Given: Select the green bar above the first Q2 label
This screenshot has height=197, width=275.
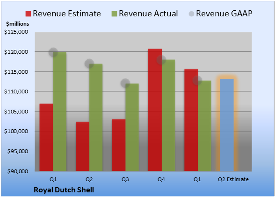Looking at the screenshot, I should pyautogui.click(x=96, y=118).
